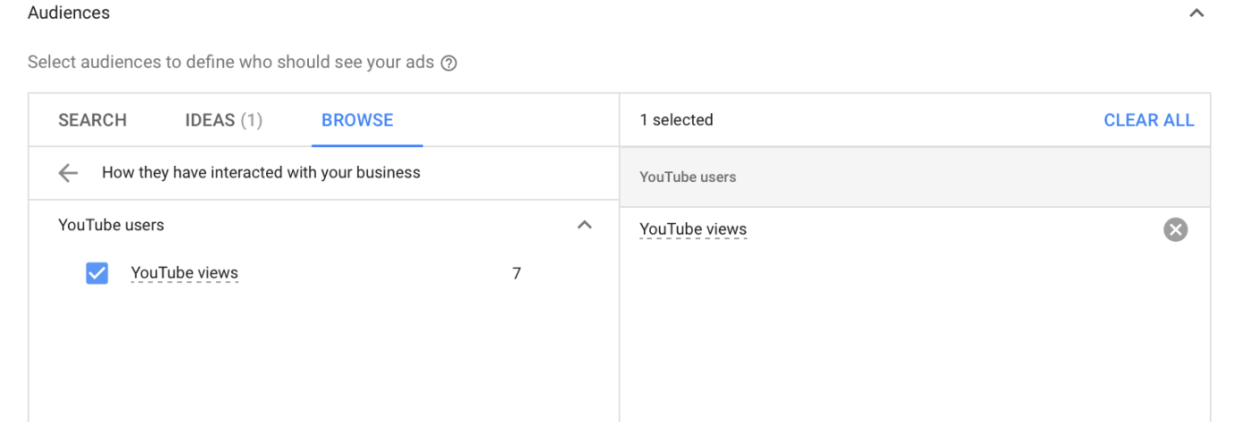This screenshot has height=422, width=1234.
Task: Clear all selected audiences
Action: (x=1149, y=120)
